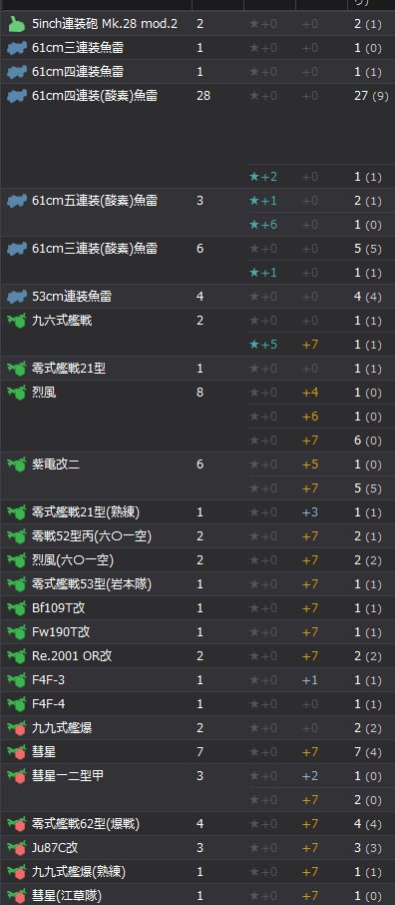Click the fighter icon beside 烈風
Viewport: 395px width, 905px height.
point(17,393)
